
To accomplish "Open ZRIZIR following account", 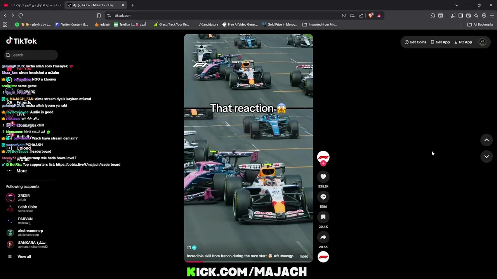I will [23, 197].
